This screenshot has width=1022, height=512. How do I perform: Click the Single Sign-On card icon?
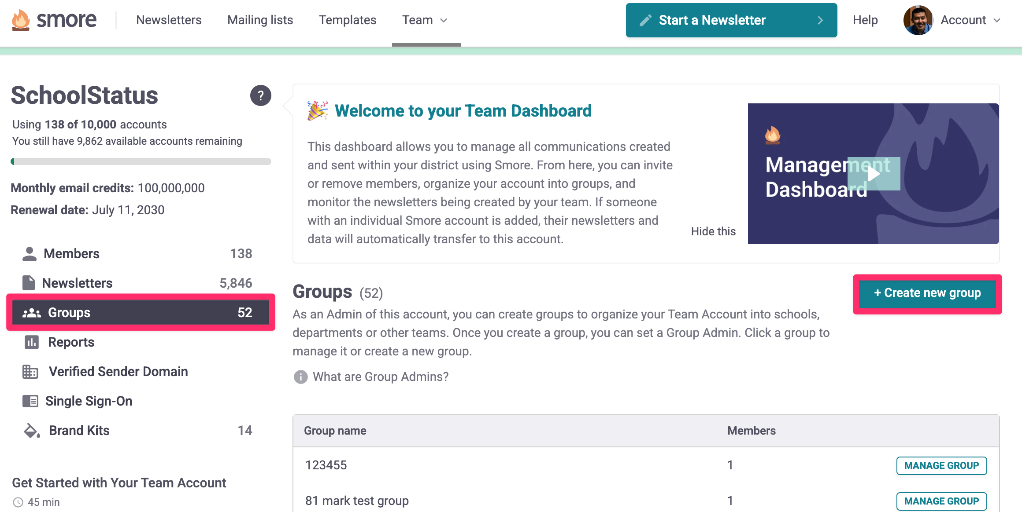[30, 401]
